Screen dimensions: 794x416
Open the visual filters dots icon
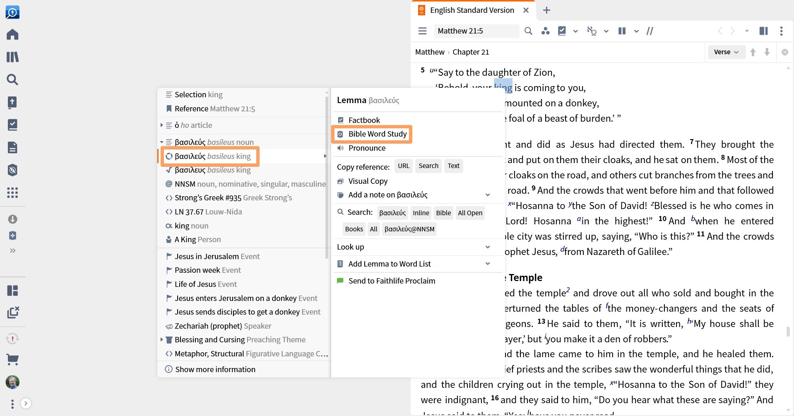tap(545, 31)
